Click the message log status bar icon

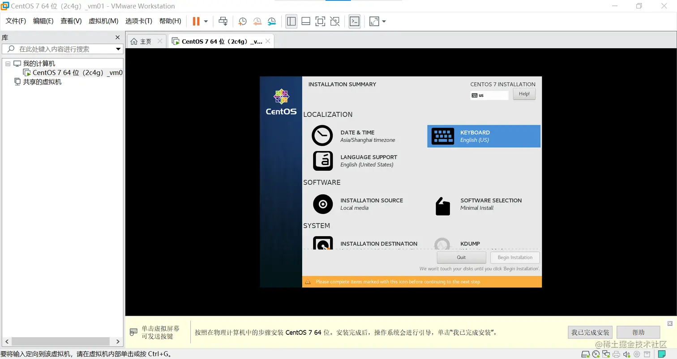(x=646, y=355)
